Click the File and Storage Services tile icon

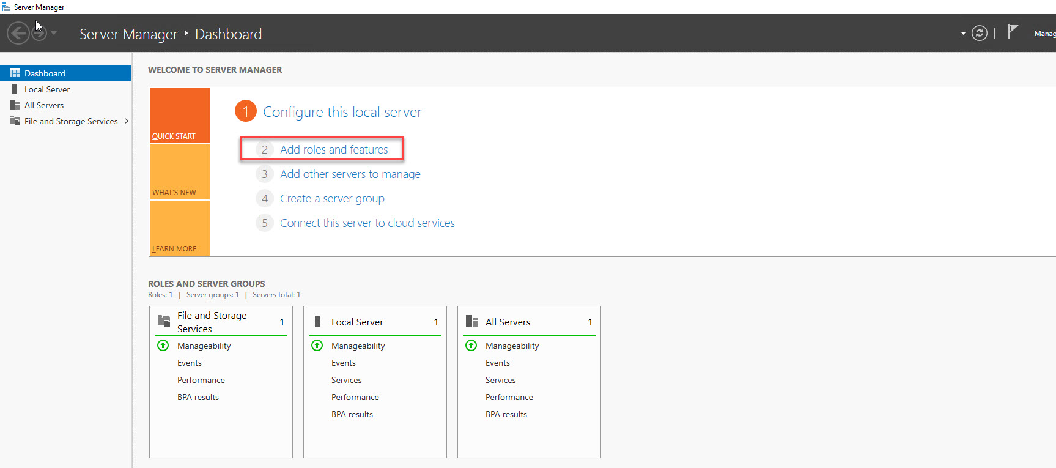tap(164, 321)
